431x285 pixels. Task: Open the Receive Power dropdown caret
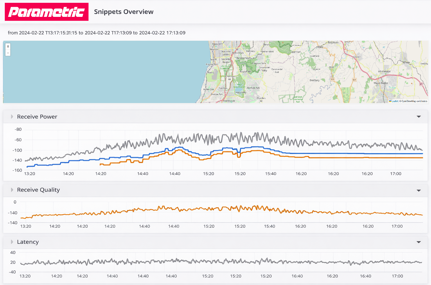[419, 117]
